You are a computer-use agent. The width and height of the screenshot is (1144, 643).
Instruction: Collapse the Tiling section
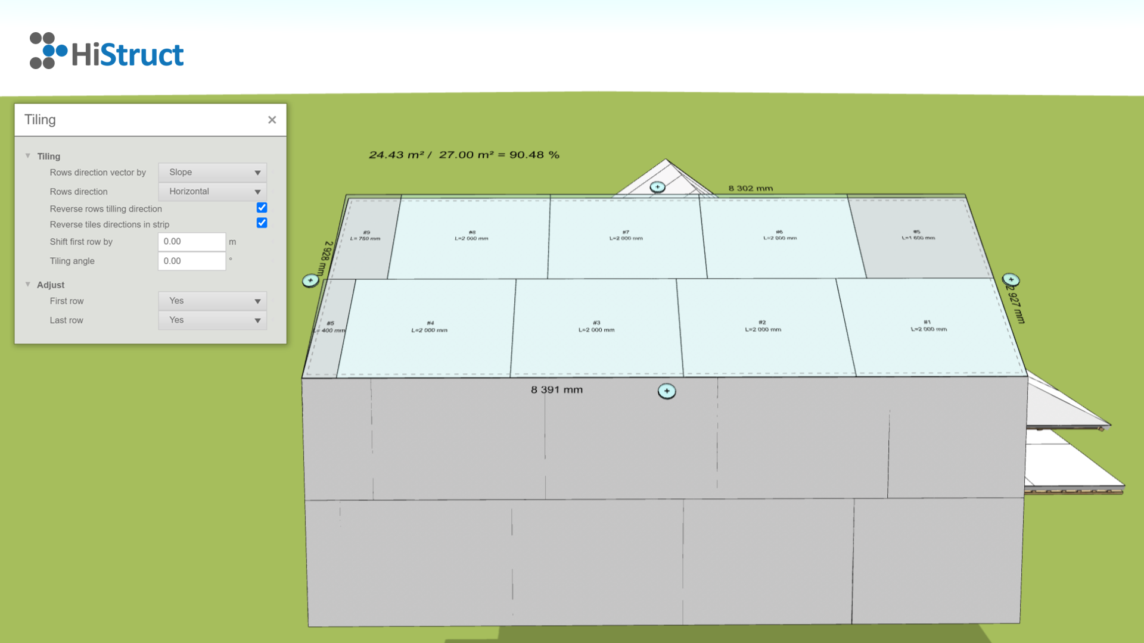point(28,156)
